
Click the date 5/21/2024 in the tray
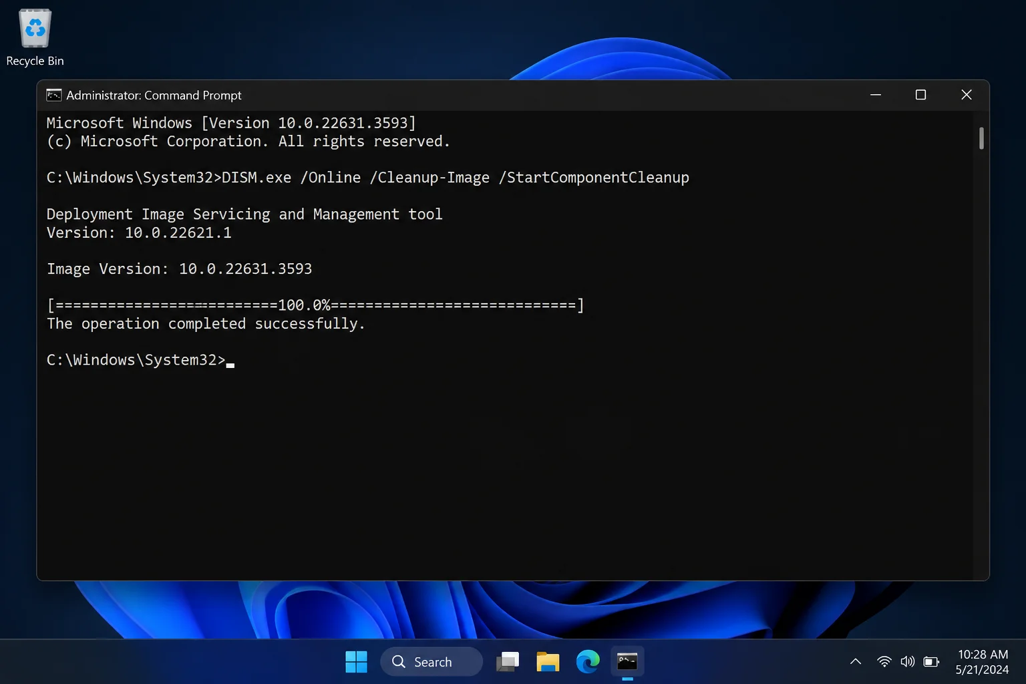coord(982,669)
